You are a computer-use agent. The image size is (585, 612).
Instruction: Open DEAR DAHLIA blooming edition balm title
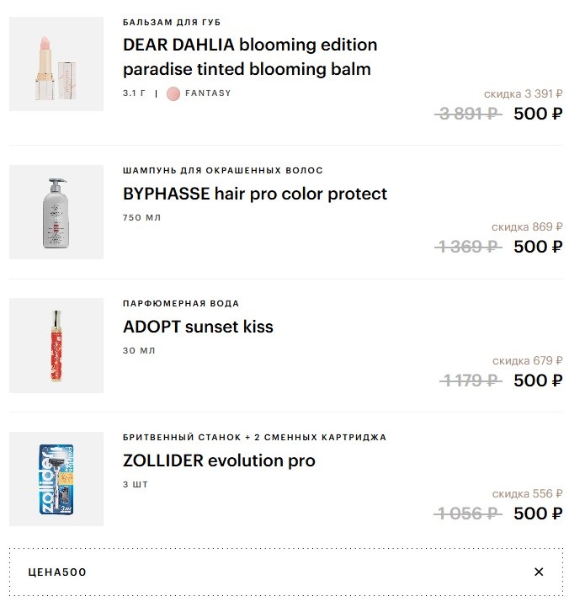click(250, 56)
